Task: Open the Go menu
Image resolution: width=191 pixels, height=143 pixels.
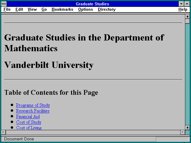Action: 44,10
